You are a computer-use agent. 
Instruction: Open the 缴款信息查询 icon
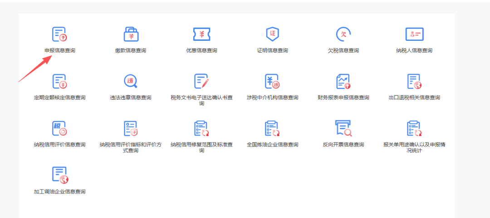131,34
